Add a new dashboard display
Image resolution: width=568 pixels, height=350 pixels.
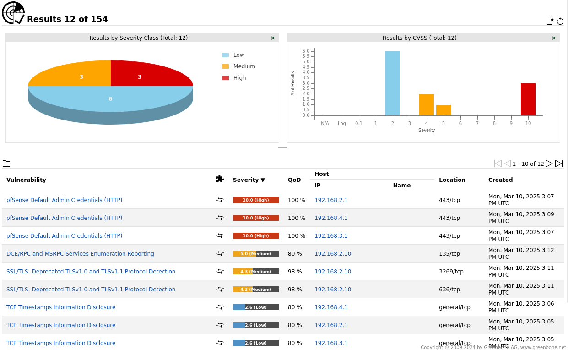pos(550,21)
